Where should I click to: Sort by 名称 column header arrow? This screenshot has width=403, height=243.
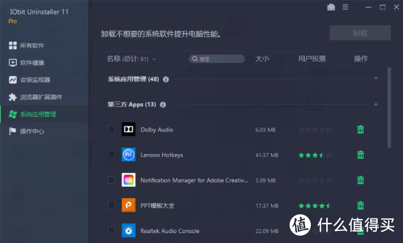click(x=154, y=59)
